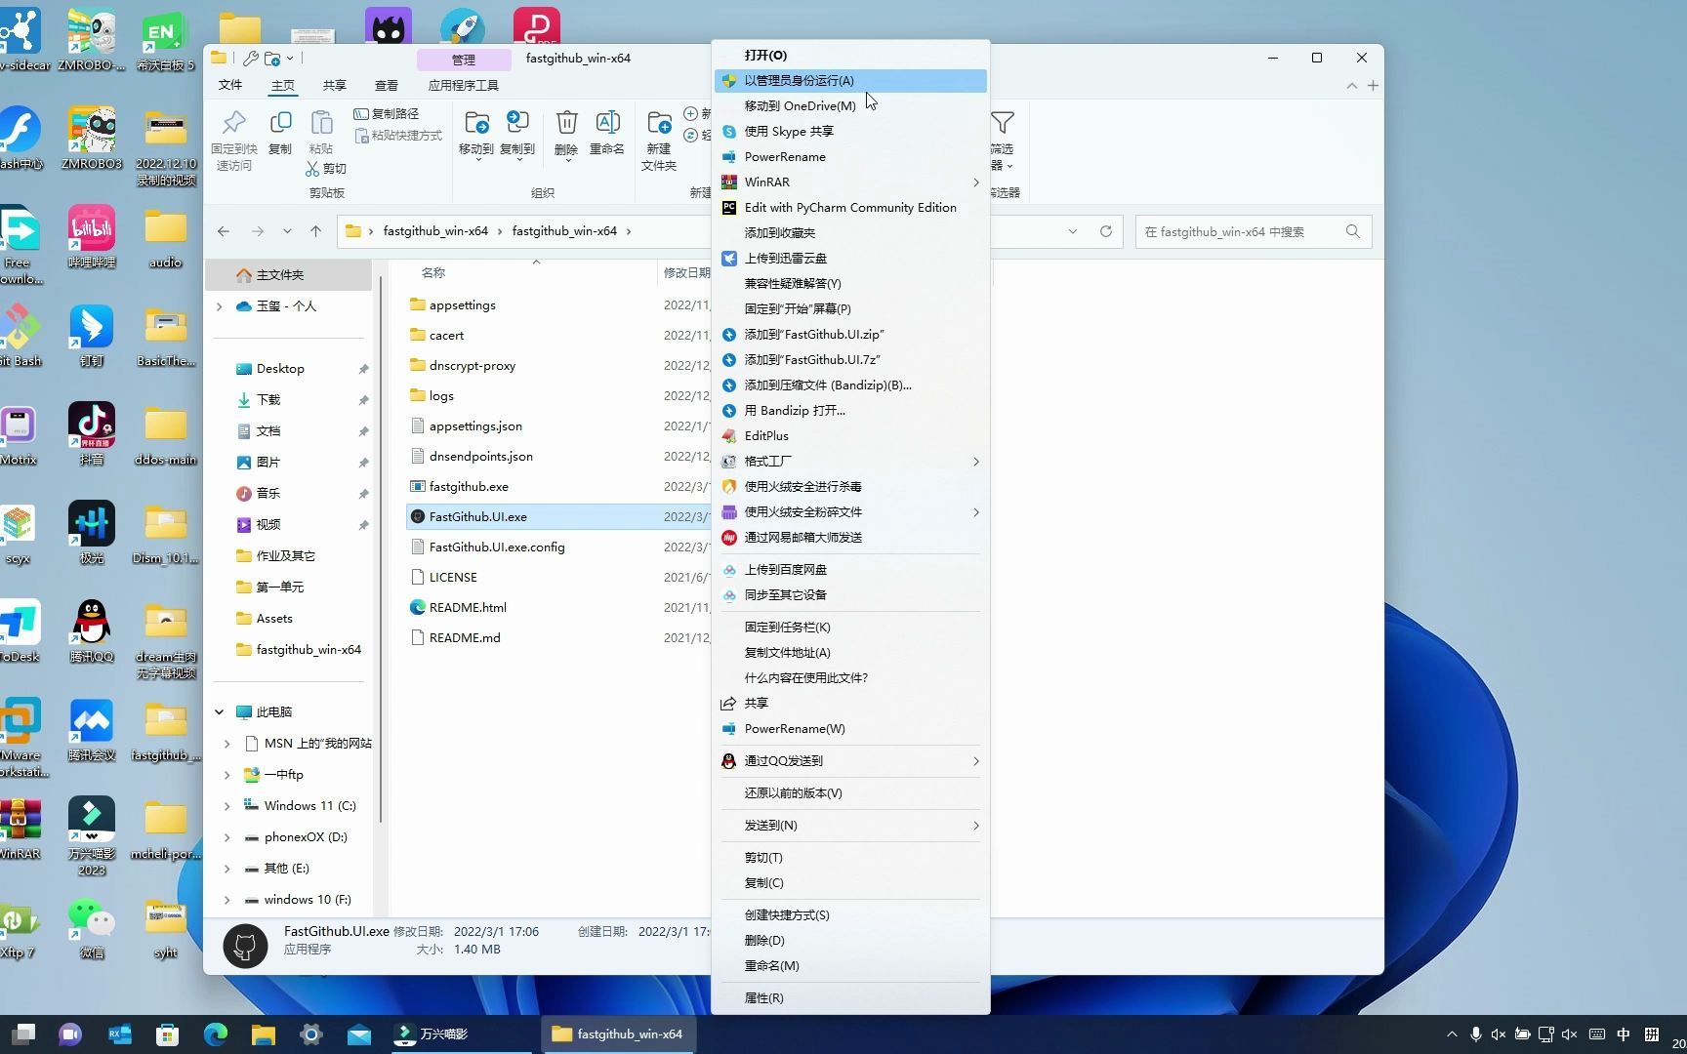Viewport: 1687px width, 1054px height.
Task: Click the Microsoft Edge taskbar icon
Action: (x=216, y=1034)
